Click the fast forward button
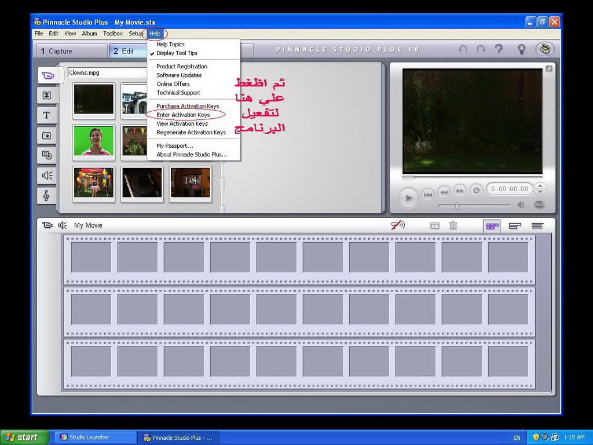This screenshot has width=593, height=445. click(x=460, y=191)
